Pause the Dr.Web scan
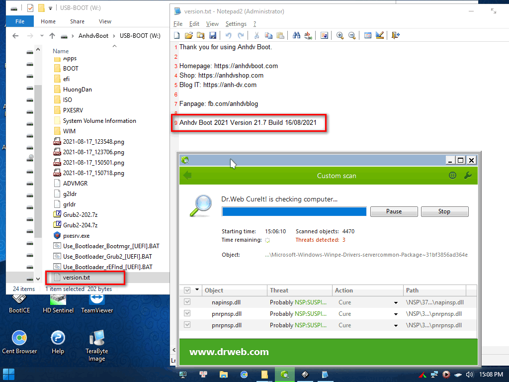Screen dimensions: 509x382 [x=394, y=211]
